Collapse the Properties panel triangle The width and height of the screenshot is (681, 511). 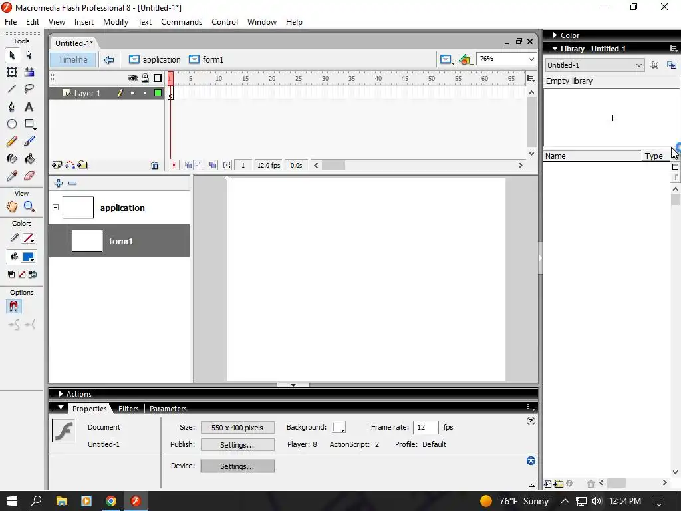(x=61, y=408)
